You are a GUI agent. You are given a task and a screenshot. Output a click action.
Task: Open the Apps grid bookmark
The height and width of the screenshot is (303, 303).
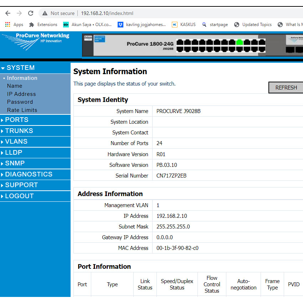point(14,25)
